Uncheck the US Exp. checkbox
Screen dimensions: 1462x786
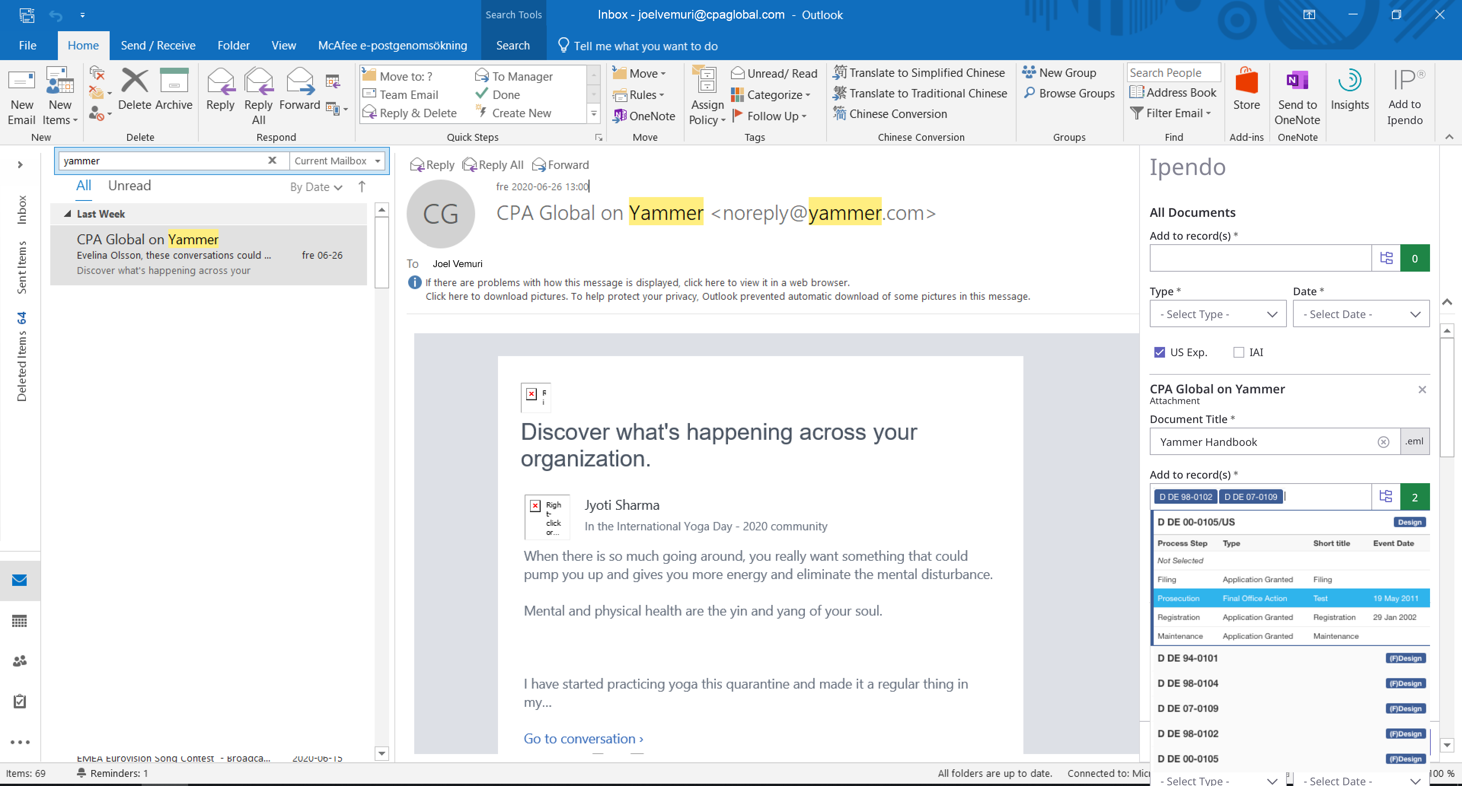tap(1159, 352)
